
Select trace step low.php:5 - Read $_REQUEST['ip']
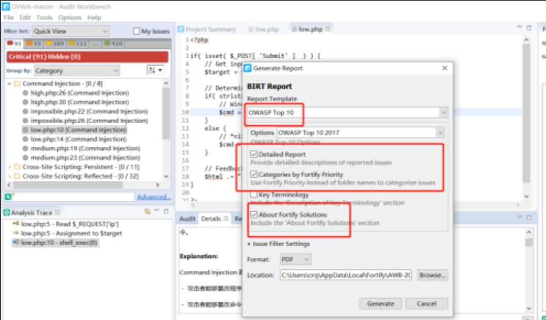[66, 224]
